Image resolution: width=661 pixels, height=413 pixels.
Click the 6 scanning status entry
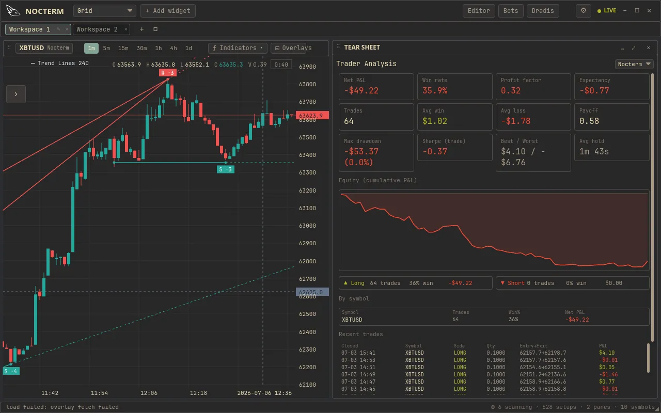pyautogui.click(x=511, y=407)
